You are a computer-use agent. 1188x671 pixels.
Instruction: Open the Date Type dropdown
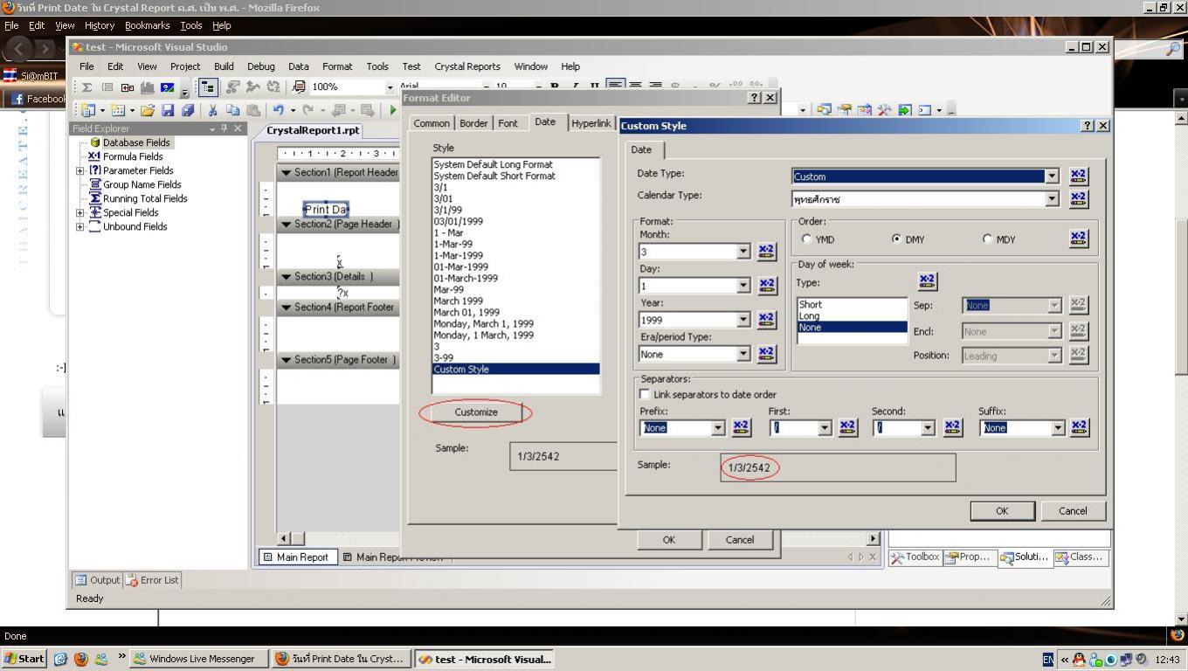tap(1052, 176)
